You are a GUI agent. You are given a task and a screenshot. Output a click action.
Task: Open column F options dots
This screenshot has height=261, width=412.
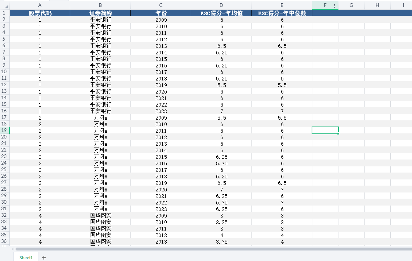334,5
